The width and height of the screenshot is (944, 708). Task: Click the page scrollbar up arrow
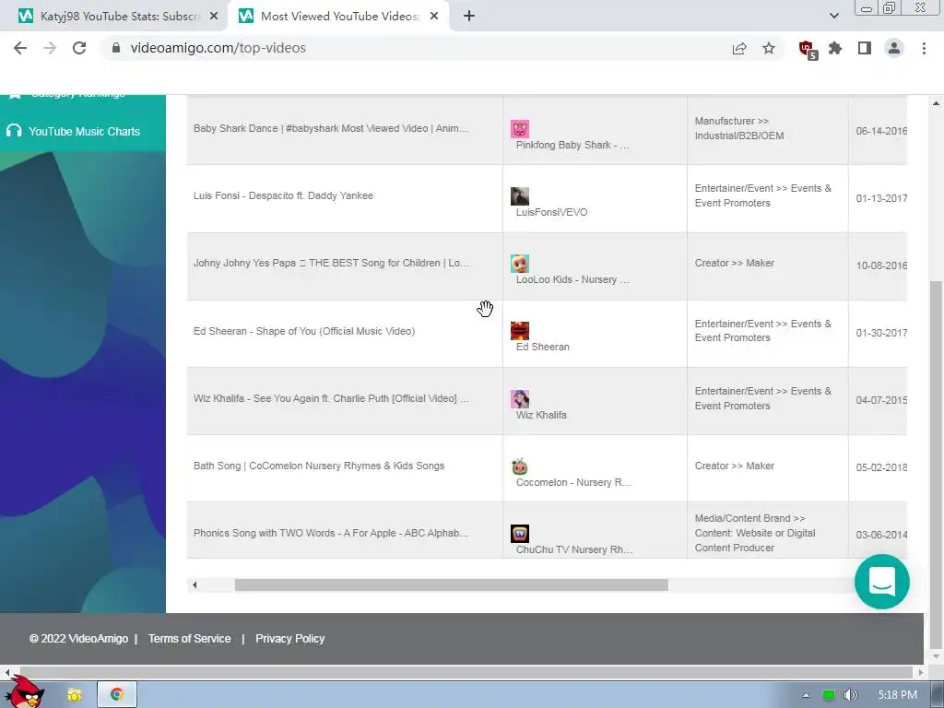tap(936, 103)
